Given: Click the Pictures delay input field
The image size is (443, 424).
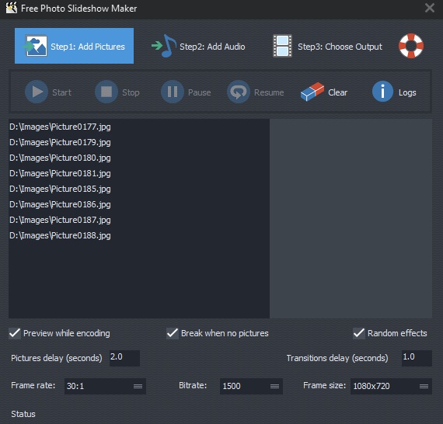Looking at the screenshot, I should click(x=124, y=358).
